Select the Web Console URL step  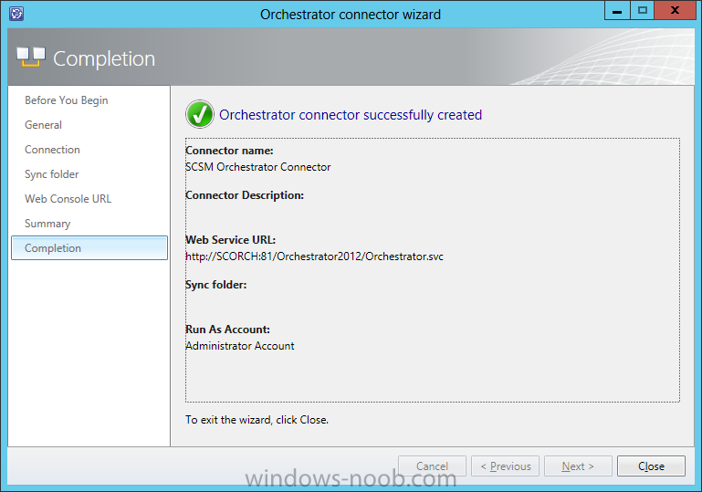point(68,199)
